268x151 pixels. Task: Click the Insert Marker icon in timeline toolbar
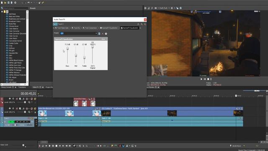tap(112, 146)
